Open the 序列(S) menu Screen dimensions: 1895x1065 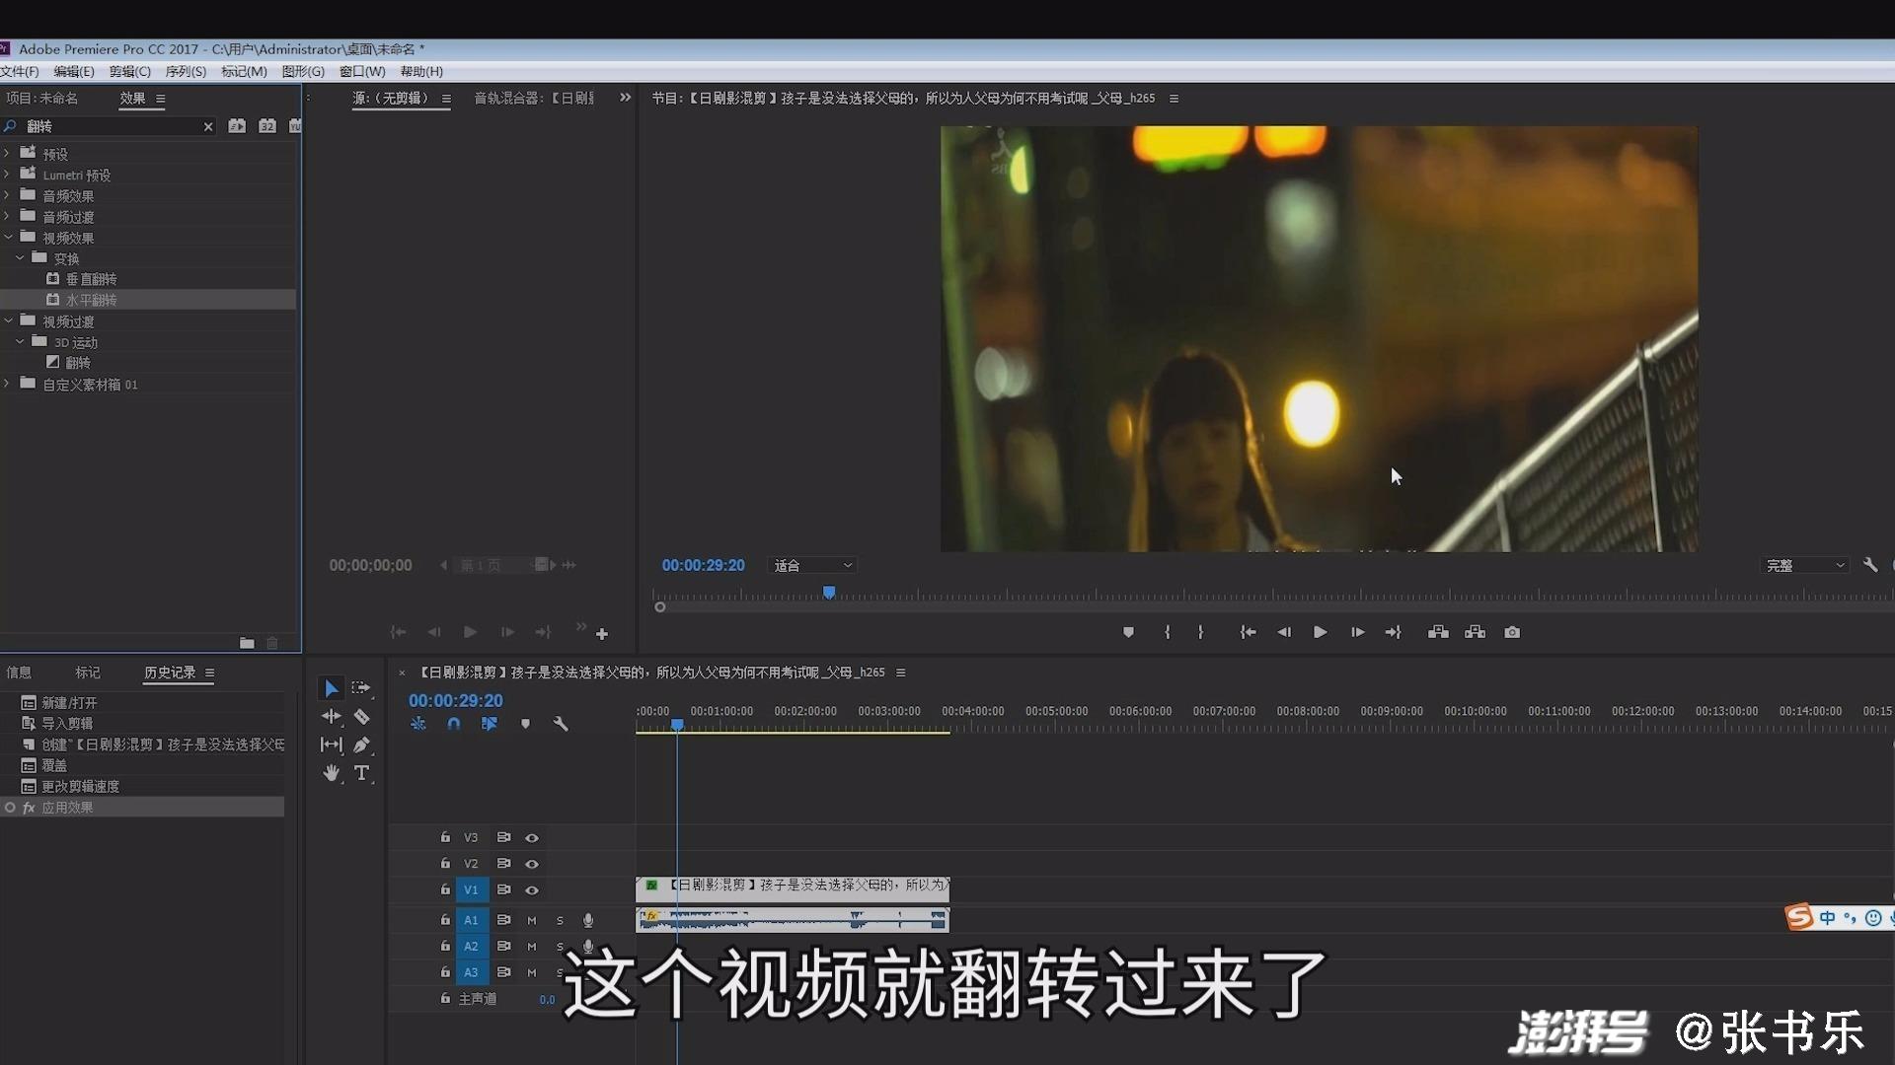(186, 71)
